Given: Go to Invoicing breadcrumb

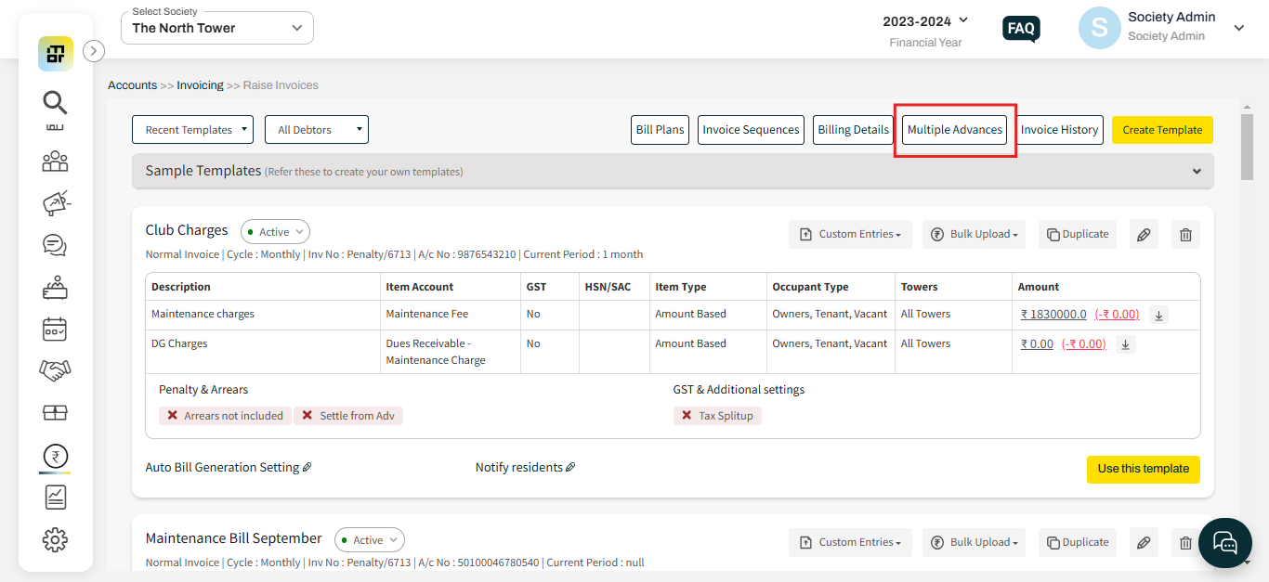Looking at the screenshot, I should [200, 85].
